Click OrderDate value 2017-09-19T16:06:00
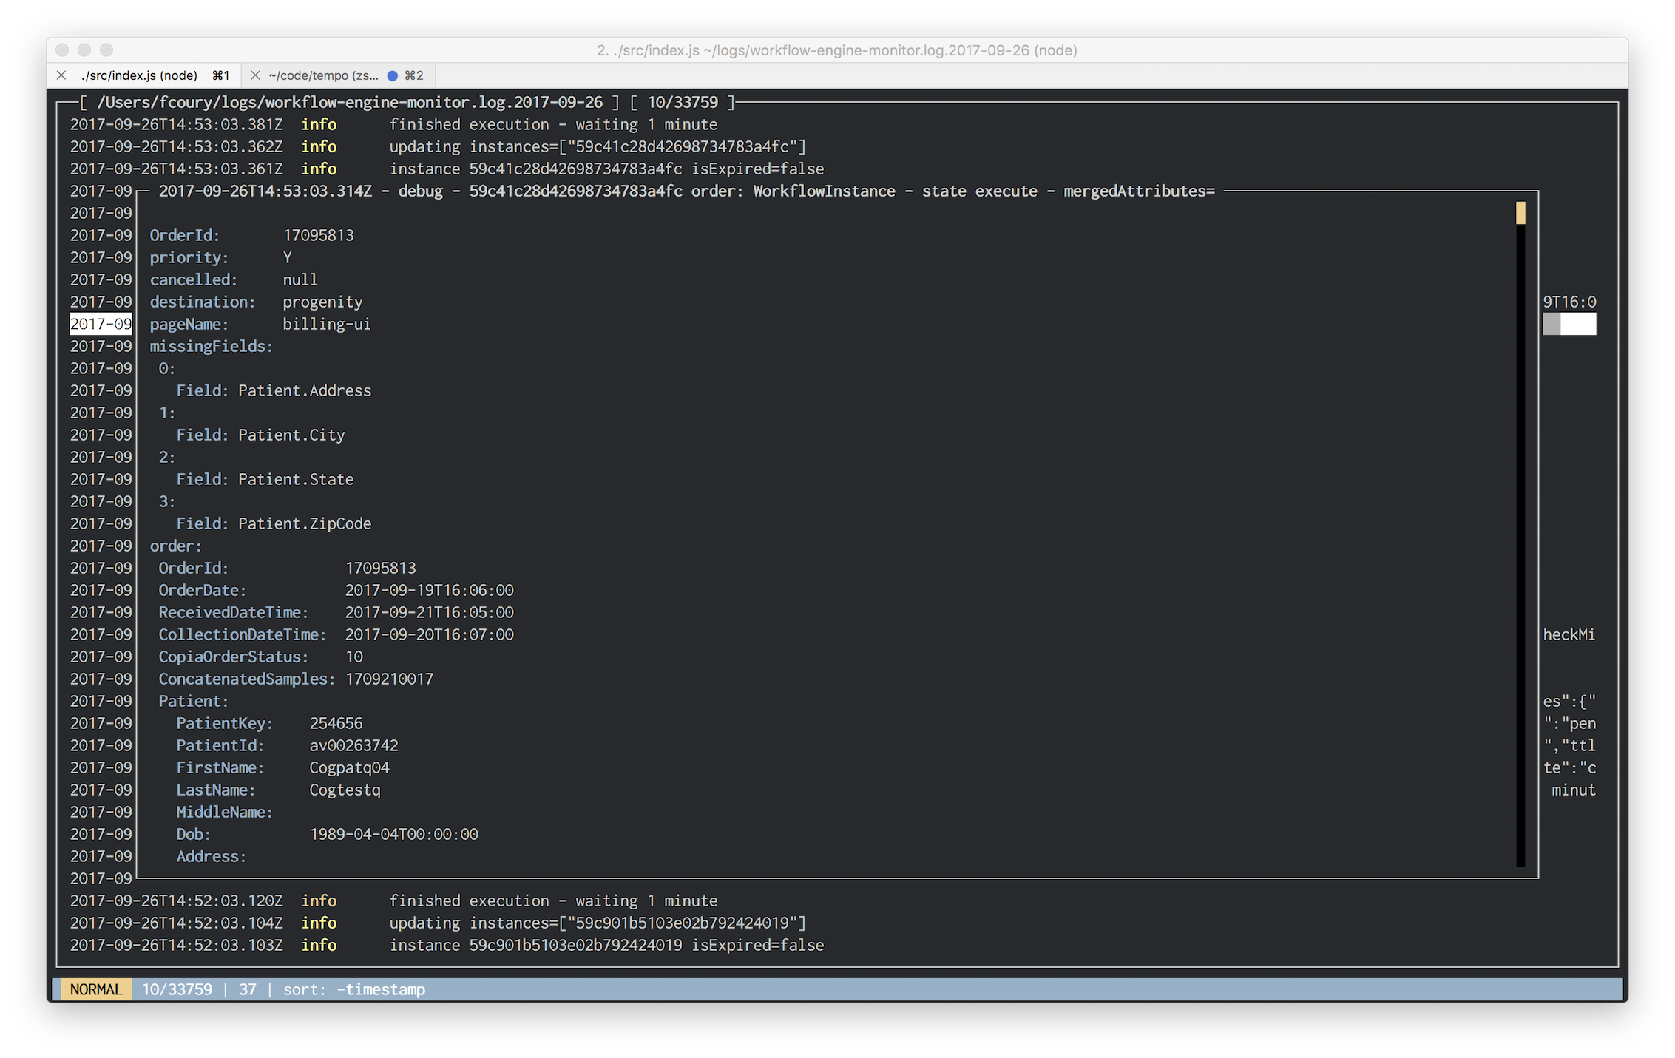Viewport: 1675px width, 1058px height. (430, 590)
